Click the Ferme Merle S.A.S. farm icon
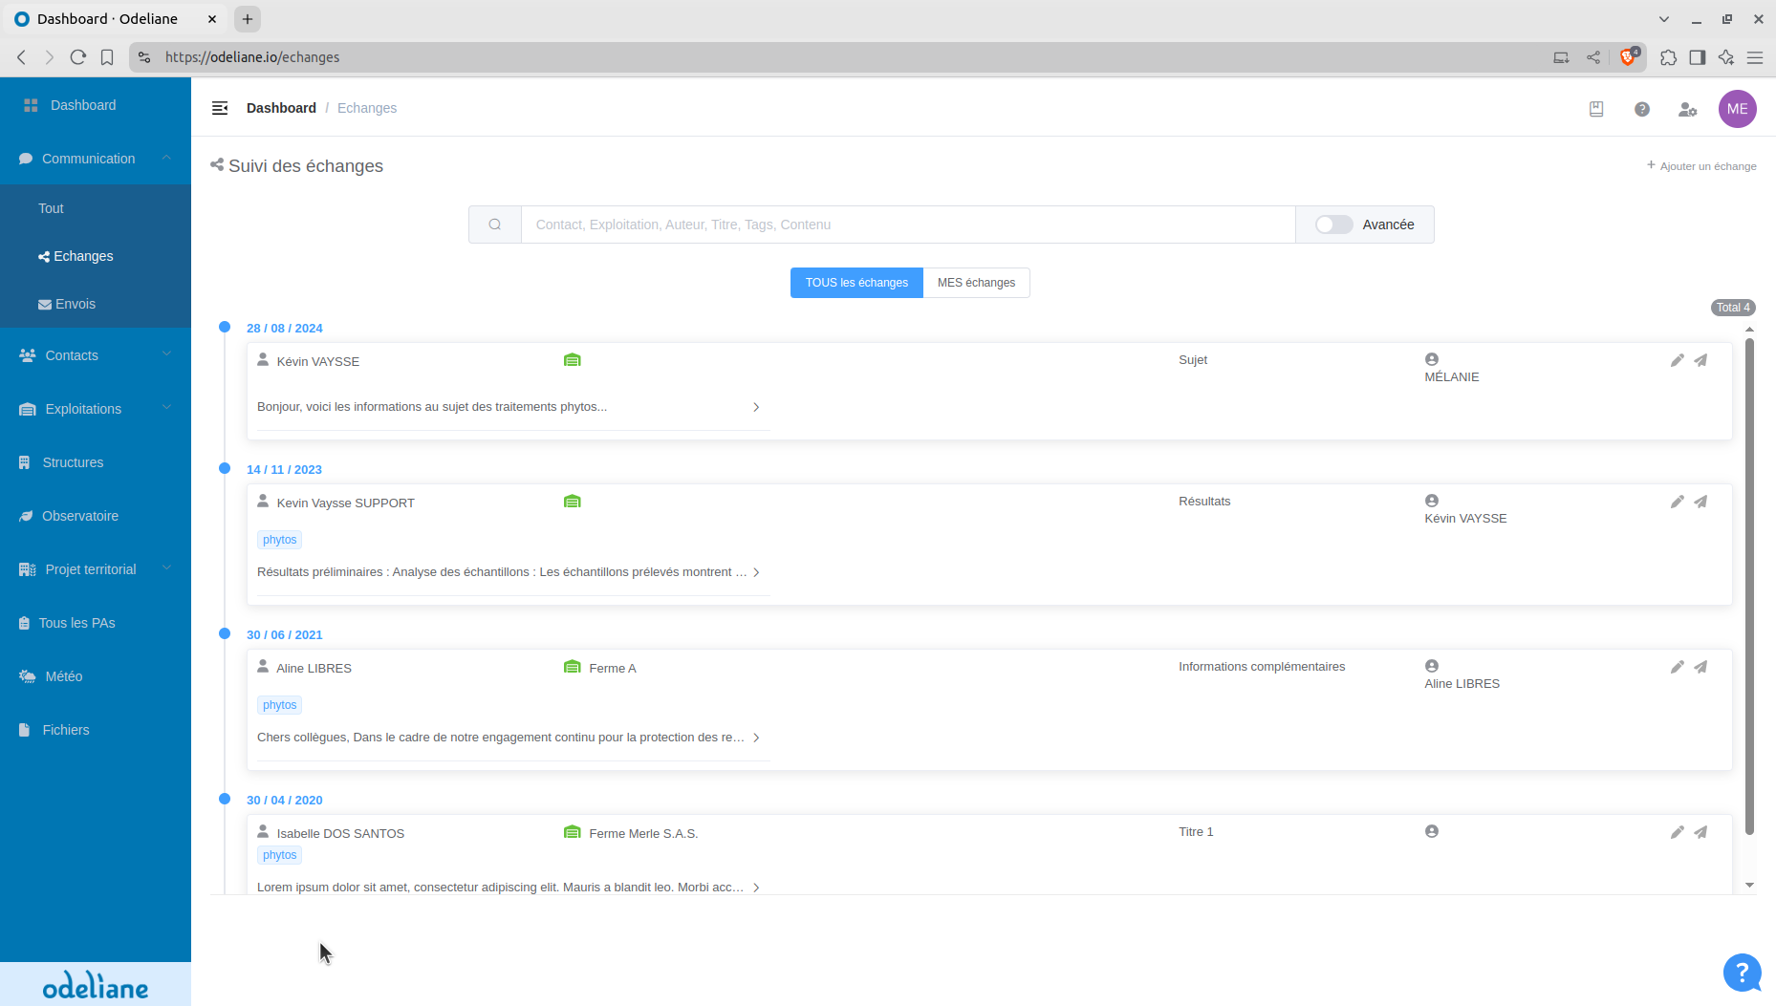 [572, 832]
